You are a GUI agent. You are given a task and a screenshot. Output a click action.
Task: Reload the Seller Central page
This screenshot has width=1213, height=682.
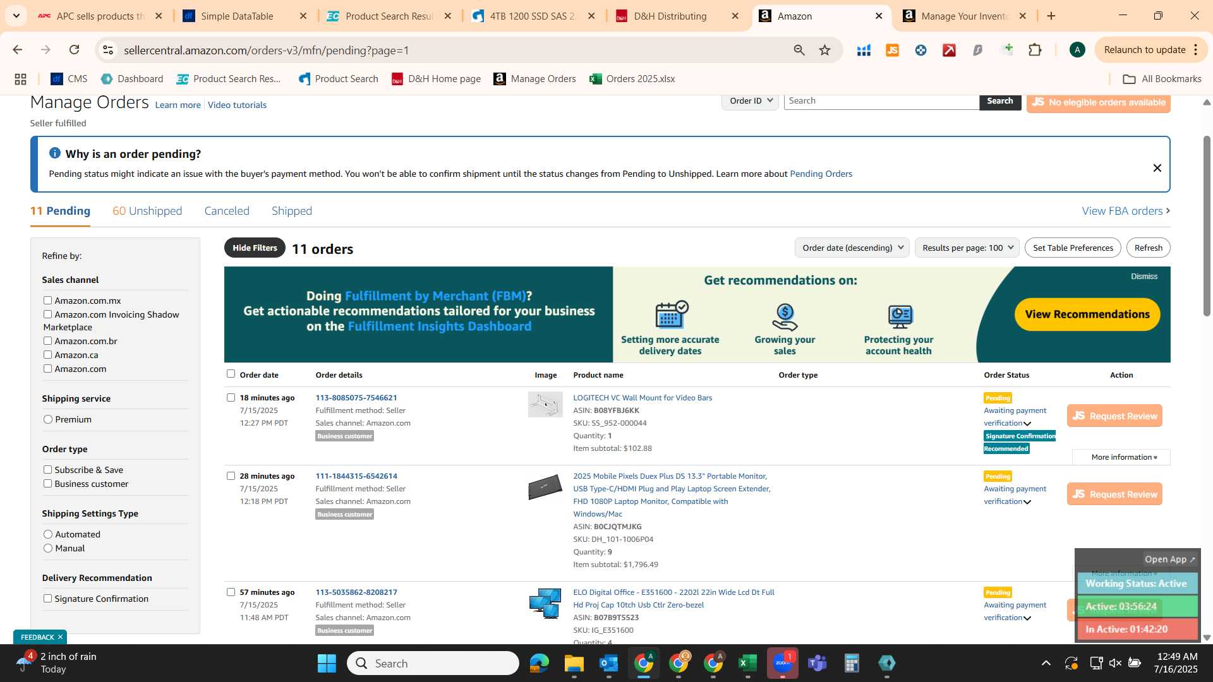click(x=74, y=50)
